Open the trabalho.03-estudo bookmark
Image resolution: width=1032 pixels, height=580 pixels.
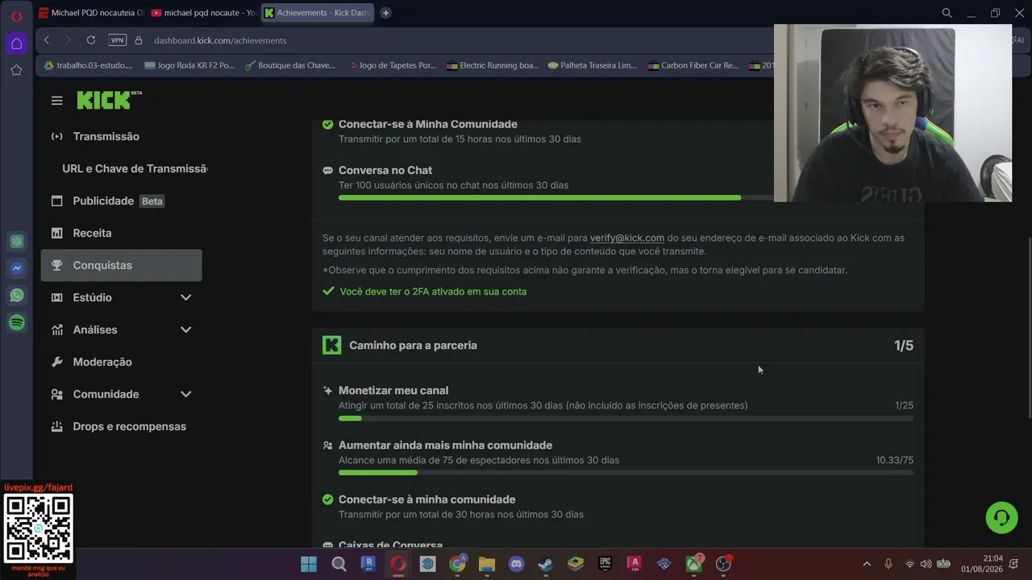point(88,65)
